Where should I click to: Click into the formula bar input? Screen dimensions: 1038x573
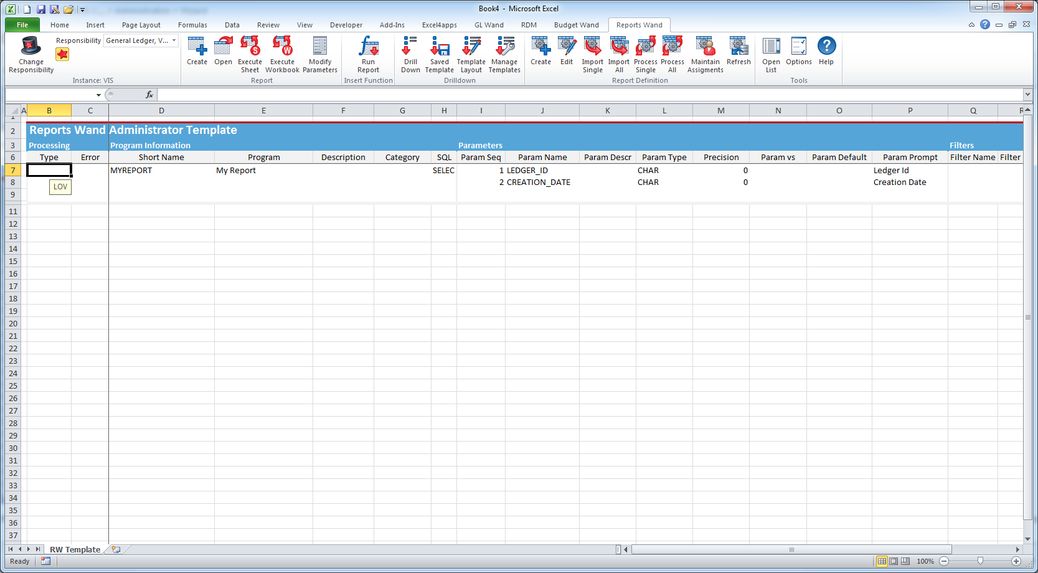(x=590, y=95)
